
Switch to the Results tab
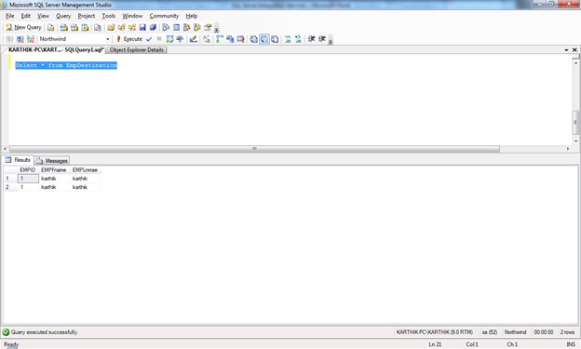[x=19, y=160]
